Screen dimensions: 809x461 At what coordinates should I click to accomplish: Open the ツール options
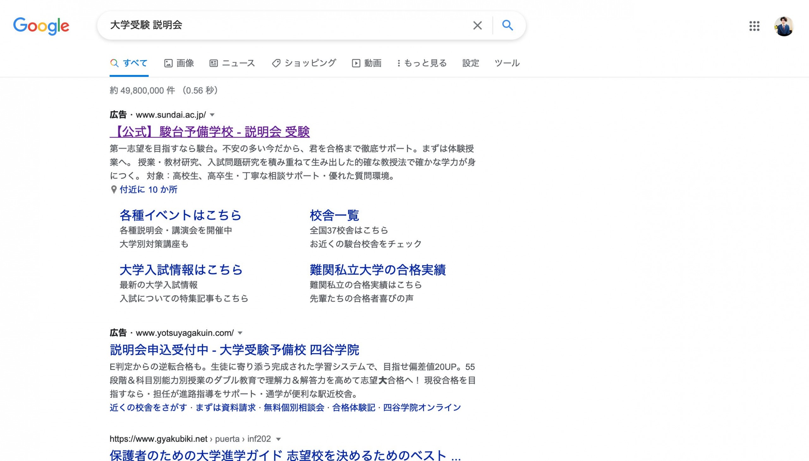[507, 63]
